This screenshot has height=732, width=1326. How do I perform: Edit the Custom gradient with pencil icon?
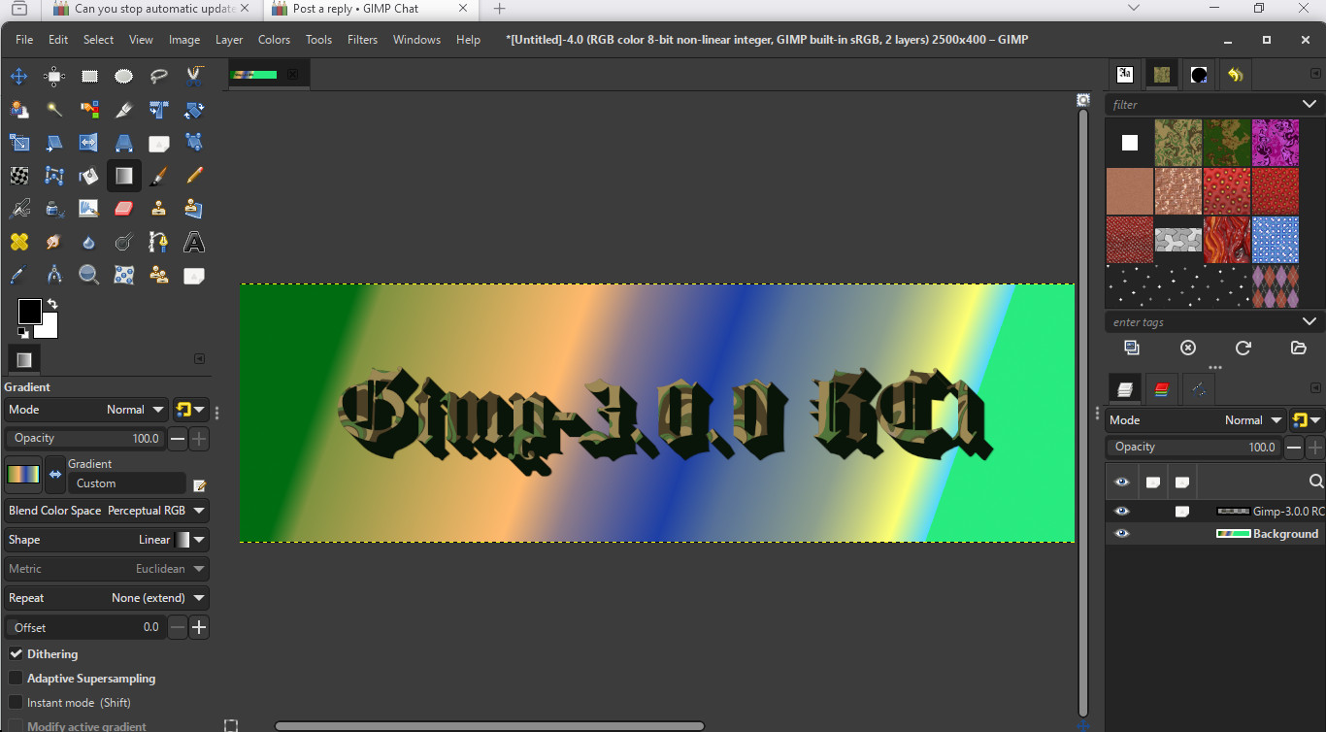point(200,484)
